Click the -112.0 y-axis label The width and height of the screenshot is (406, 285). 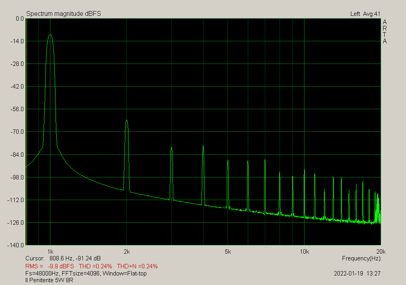click(x=16, y=200)
